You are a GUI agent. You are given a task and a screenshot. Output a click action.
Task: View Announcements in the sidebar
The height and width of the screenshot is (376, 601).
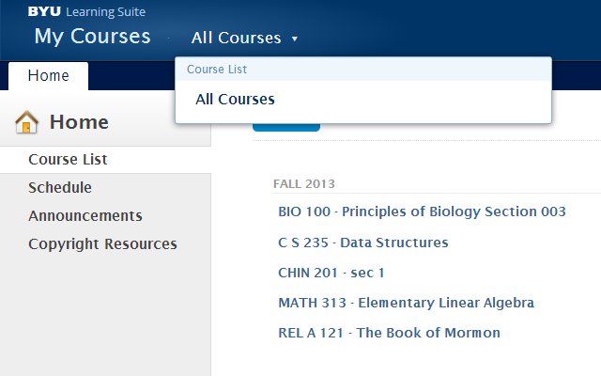(x=85, y=216)
